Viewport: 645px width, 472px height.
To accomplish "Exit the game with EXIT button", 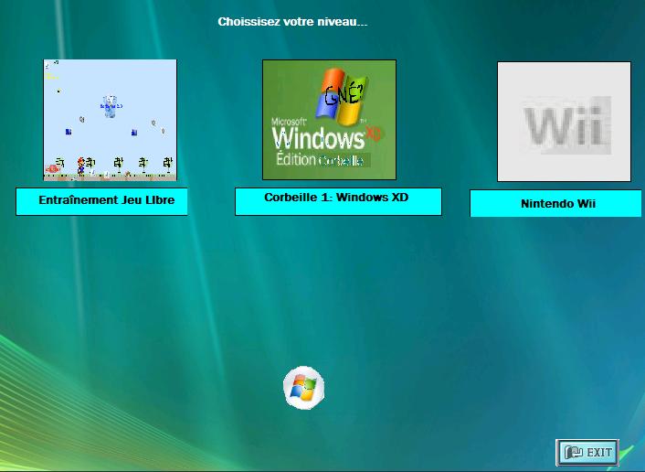I will click(587, 452).
